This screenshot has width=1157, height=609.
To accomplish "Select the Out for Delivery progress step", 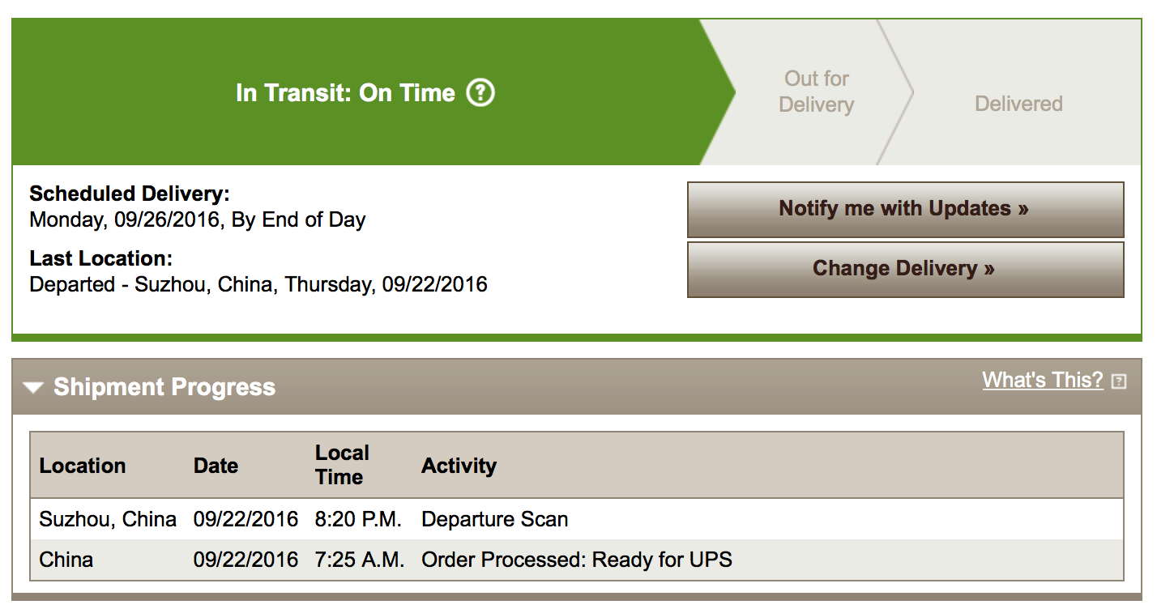I will 816,92.
